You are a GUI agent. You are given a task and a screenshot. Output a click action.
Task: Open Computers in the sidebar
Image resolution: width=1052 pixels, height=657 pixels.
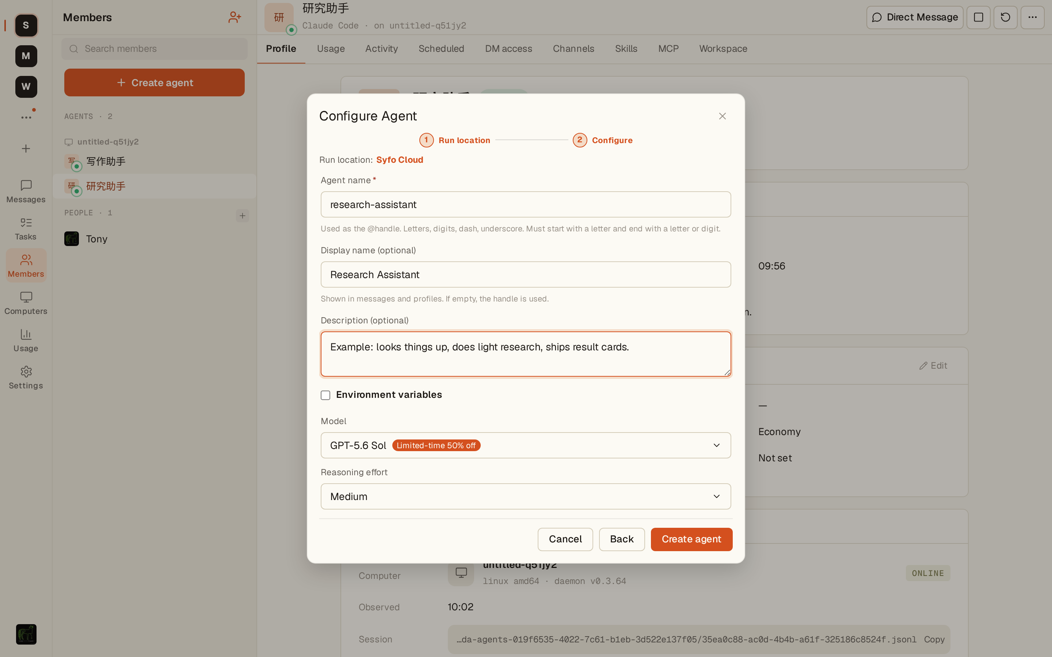(x=26, y=303)
